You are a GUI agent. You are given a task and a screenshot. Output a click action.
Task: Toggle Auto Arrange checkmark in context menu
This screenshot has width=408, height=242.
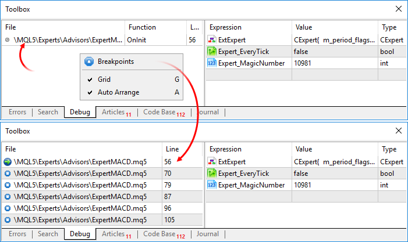point(89,92)
